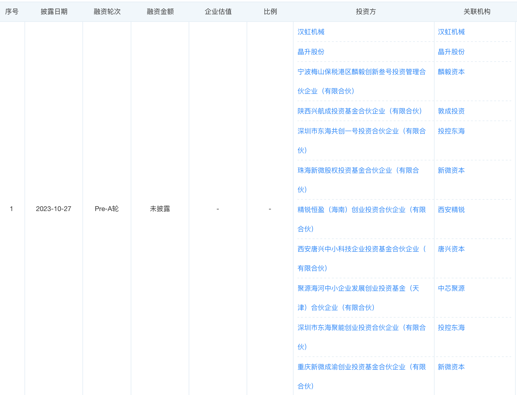Image resolution: width=517 pixels, height=395 pixels.
Task: Click 陕西兴航成投资基金合伙企业 investor link
Action: pos(359,111)
